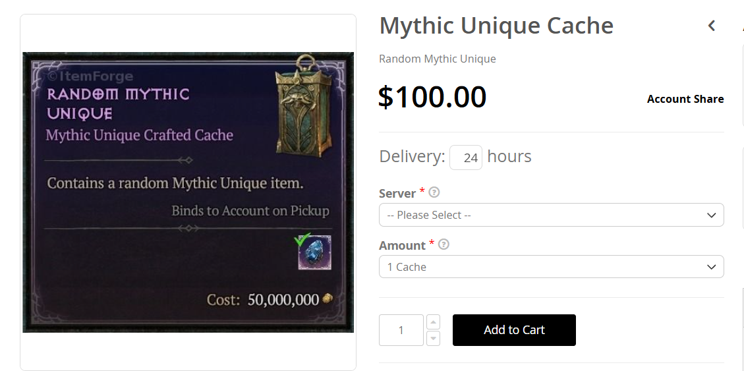Click the golden cache chest icon
The width and height of the screenshot is (744, 371).
click(304, 106)
